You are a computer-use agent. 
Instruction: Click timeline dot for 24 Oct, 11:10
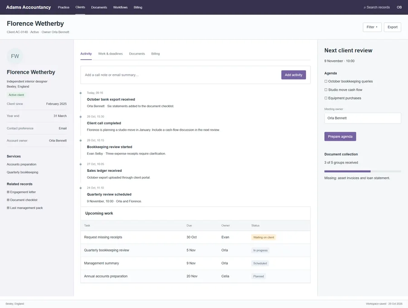[x=81, y=188]
